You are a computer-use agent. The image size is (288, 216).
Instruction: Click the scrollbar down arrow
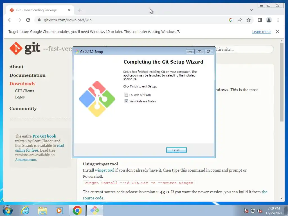(x=282, y=198)
